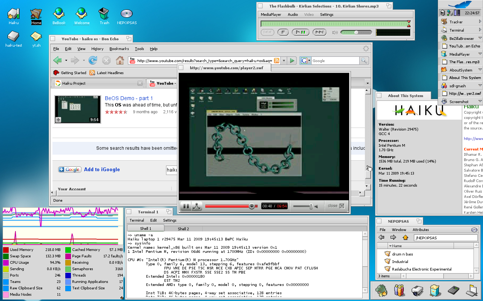Image resolution: width=483 pixels, height=301 pixels.
Task: Click the Getting Started bookmark
Action: (70, 73)
